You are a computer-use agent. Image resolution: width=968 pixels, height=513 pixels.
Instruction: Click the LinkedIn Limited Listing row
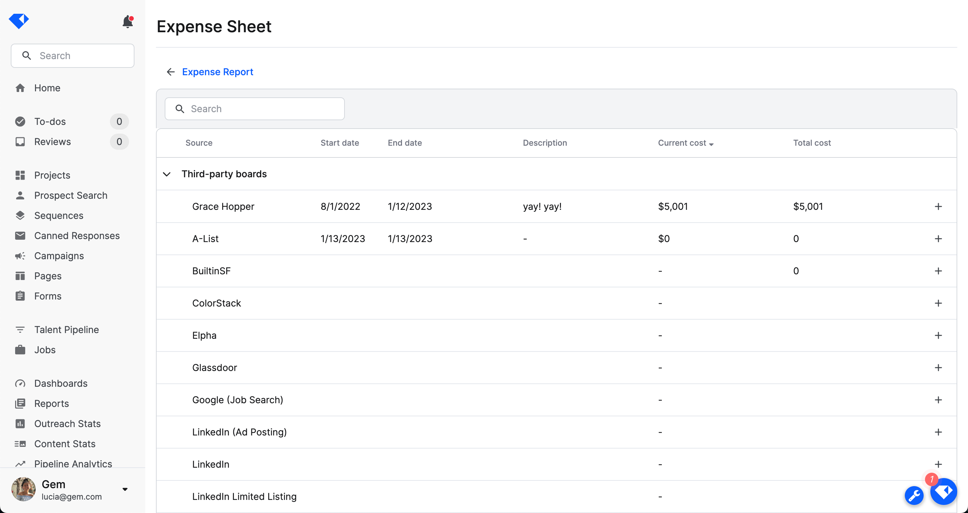557,497
